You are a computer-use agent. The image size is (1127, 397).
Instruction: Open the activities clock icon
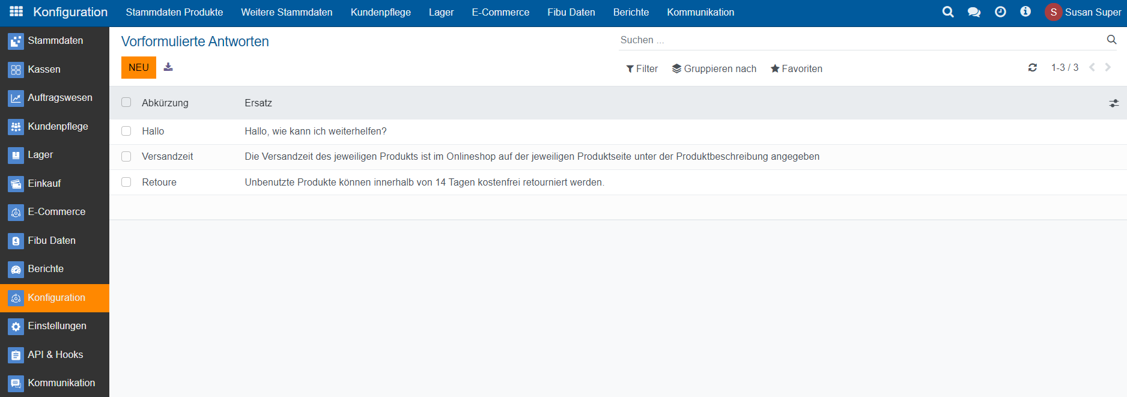tap(1000, 12)
